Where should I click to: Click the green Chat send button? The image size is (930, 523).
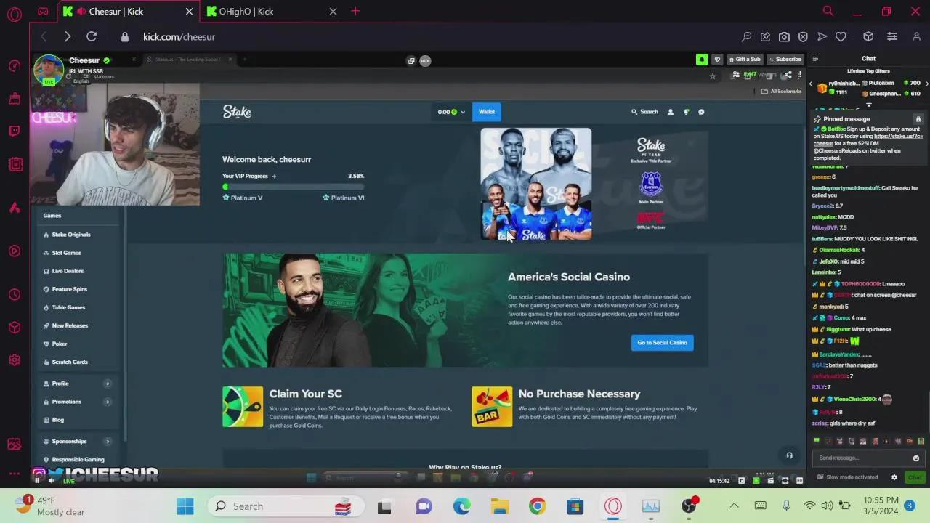[915, 477]
